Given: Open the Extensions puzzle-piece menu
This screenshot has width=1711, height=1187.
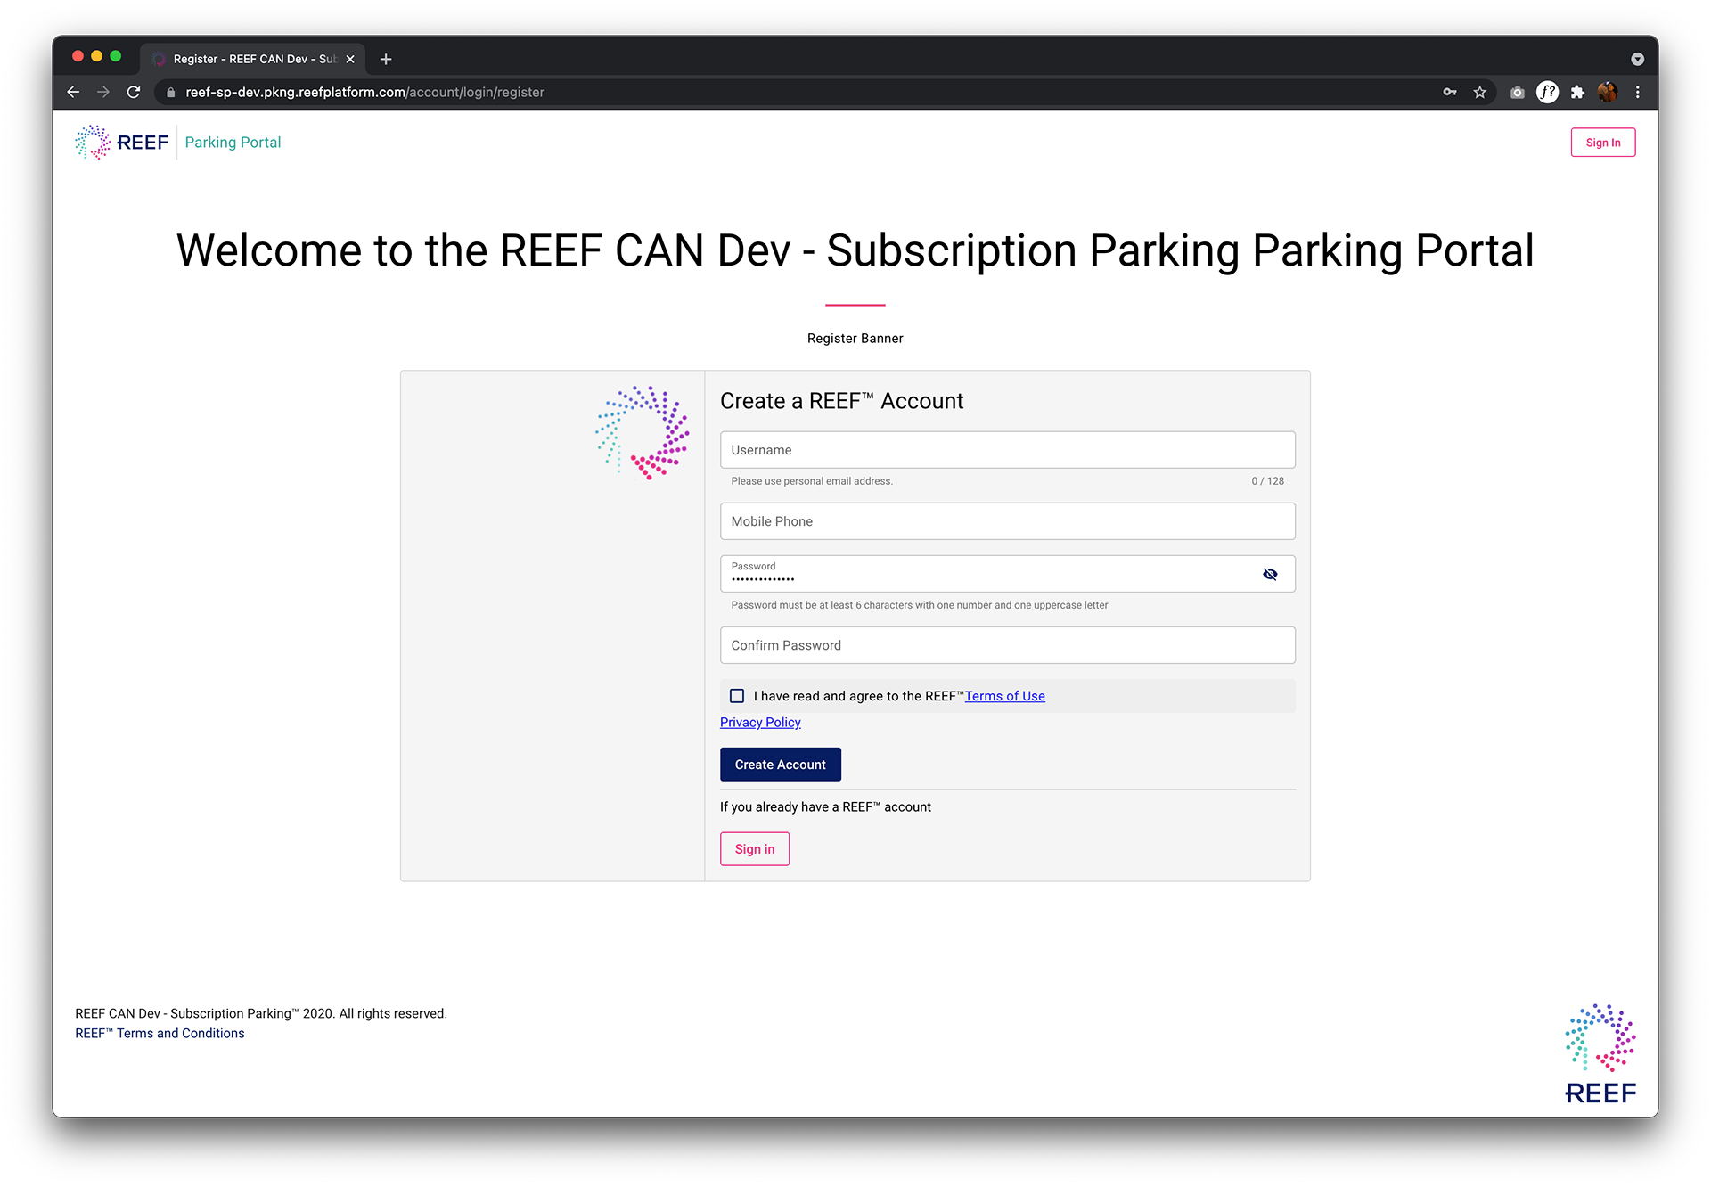Looking at the screenshot, I should [1578, 92].
